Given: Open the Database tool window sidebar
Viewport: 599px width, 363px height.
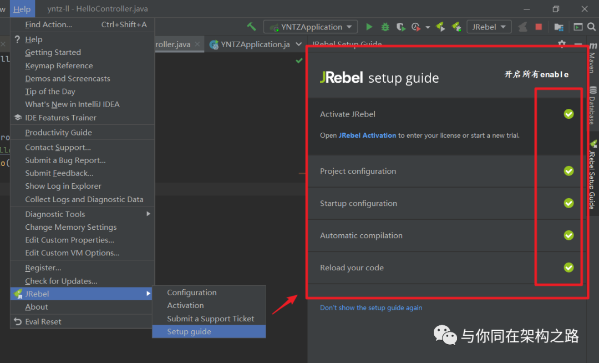Looking at the screenshot, I should point(592,106).
